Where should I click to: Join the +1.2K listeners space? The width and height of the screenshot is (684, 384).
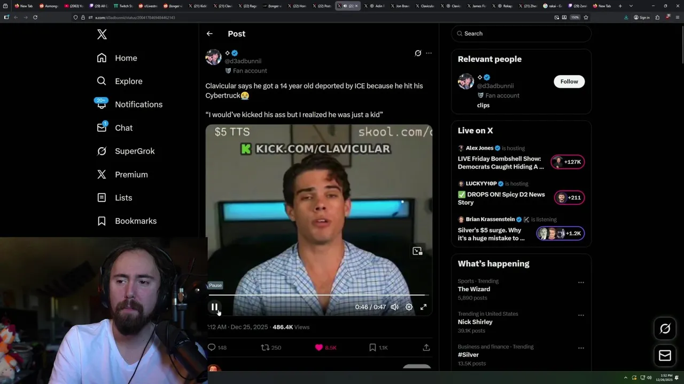(x=561, y=234)
